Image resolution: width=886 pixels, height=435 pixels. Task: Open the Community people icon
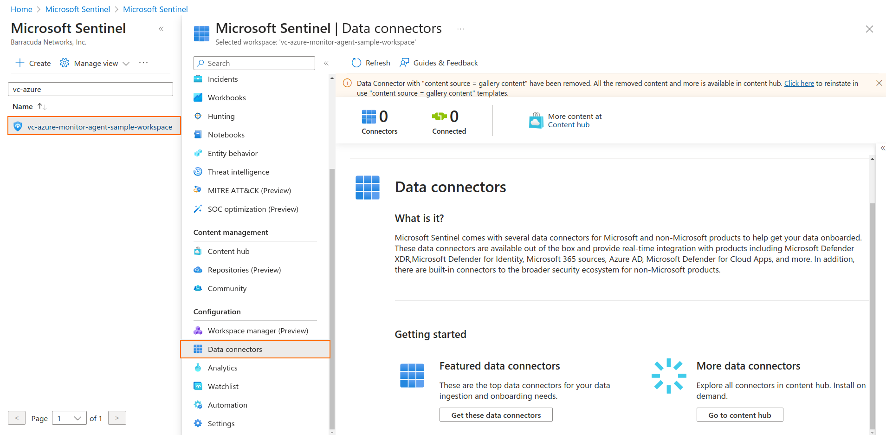pyautogui.click(x=198, y=288)
